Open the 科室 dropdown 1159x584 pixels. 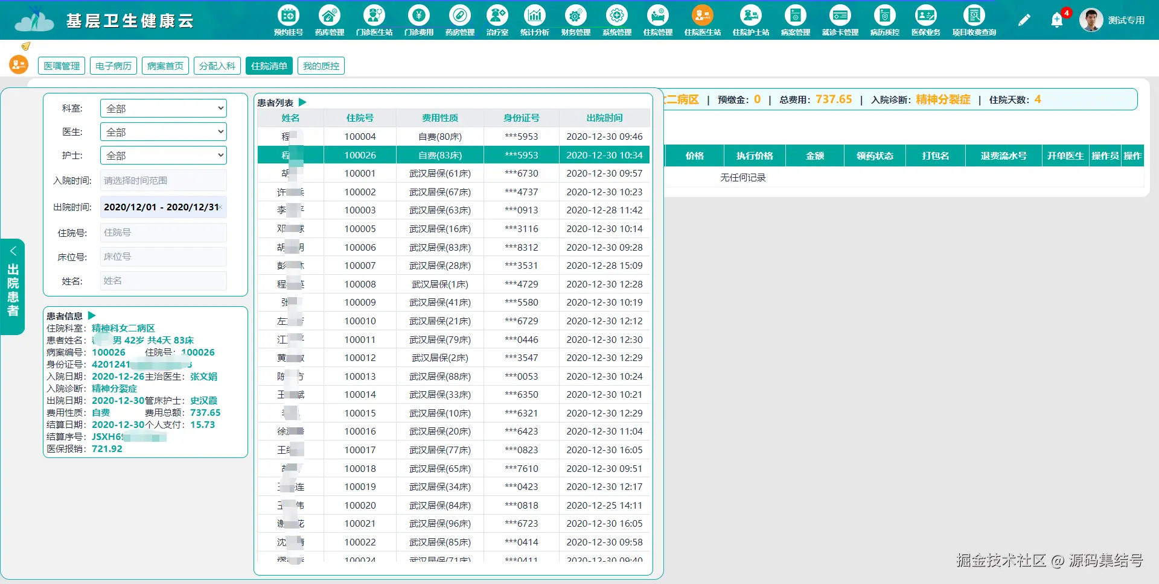click(163, 108)
